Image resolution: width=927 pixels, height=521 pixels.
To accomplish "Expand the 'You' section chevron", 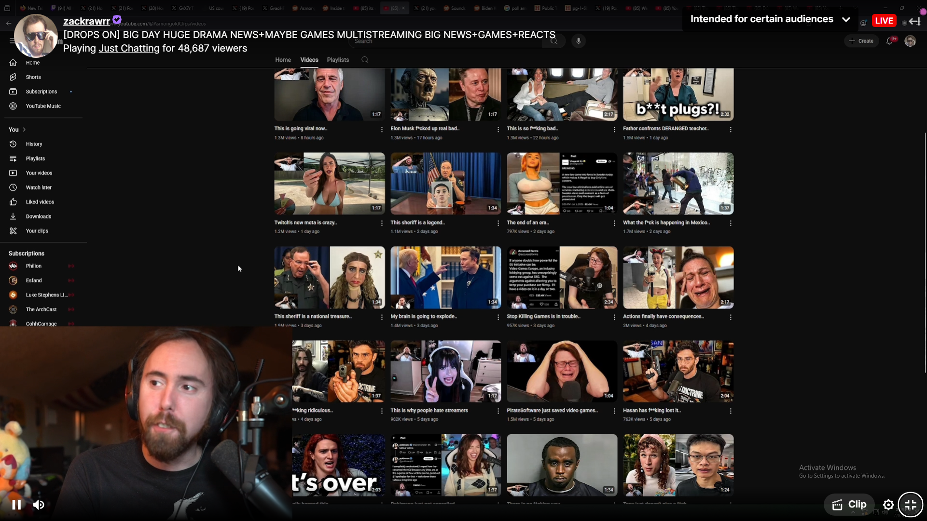I will coord(24,130).
